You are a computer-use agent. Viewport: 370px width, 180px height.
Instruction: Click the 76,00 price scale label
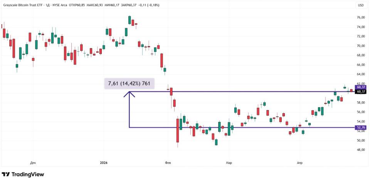coord(361,18)
